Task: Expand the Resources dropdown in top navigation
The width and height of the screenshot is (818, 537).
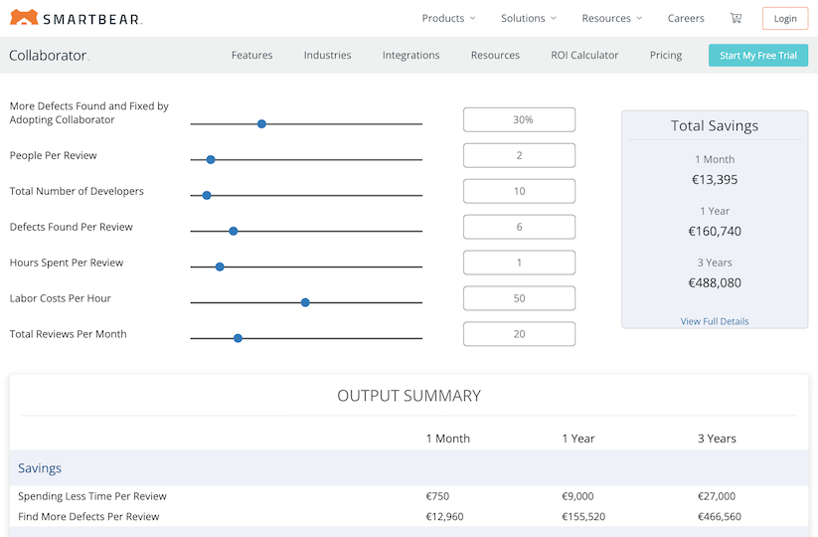Action: [x=612, y=18]
